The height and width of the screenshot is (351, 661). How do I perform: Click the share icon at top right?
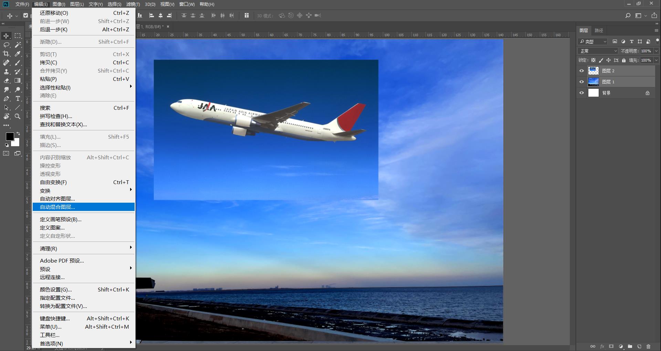pos(654,15)
